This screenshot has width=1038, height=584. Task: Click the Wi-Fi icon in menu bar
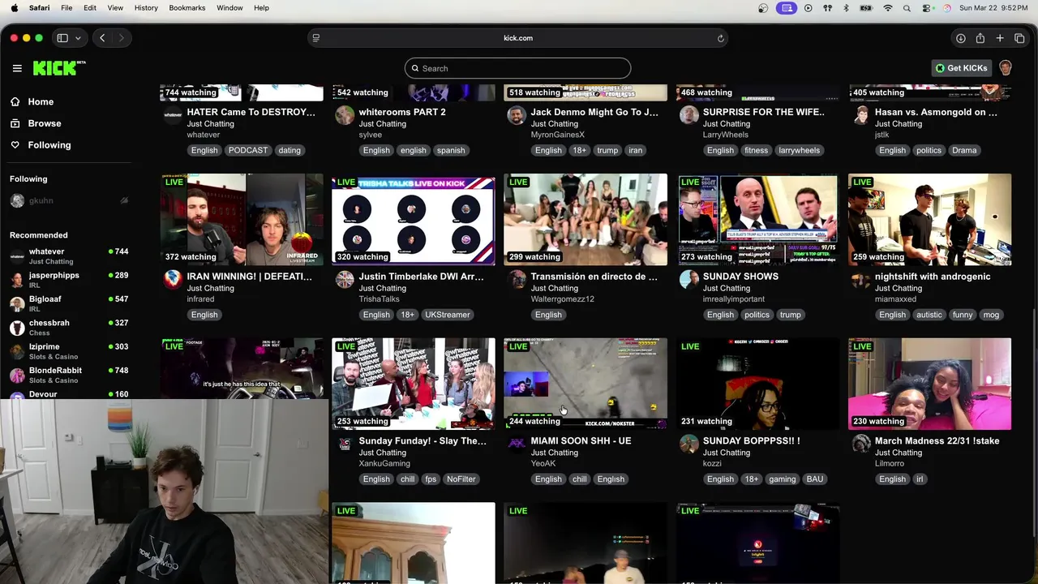pyautogui.click(x=887, y=8)
